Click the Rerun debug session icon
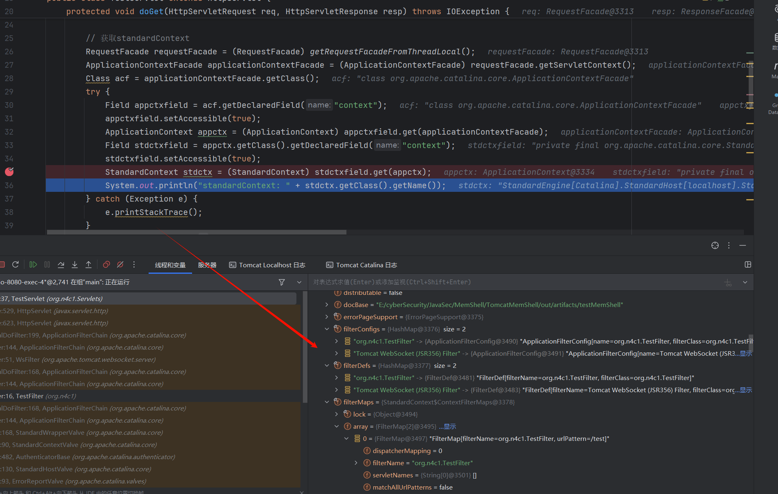 (x=15, y=265)
